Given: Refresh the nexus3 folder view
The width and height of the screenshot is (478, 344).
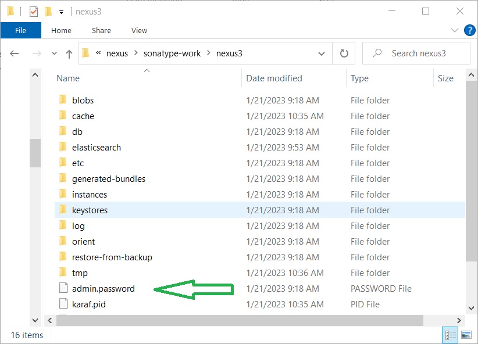Looking at the screenshot, I should pos(344,53).
